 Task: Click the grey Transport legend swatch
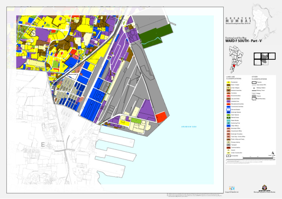tap(228, 145)
